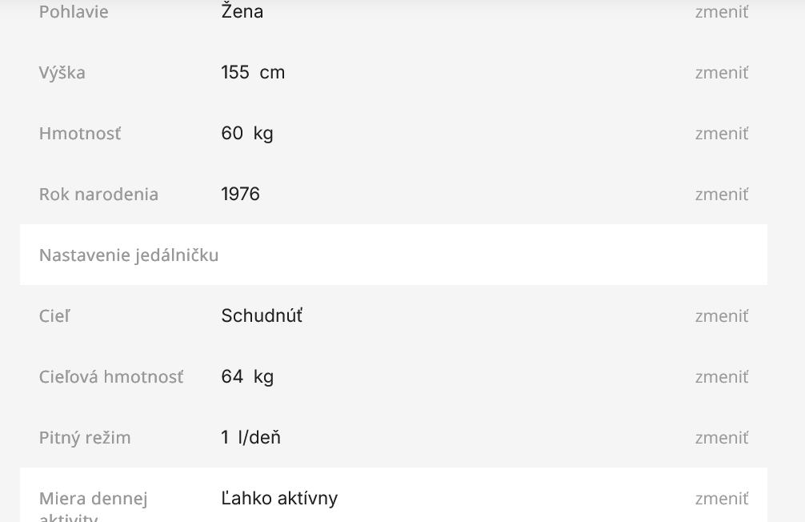Click the Cieľová hmotnosť label
Viewport: 805px width, 522px height.
111,377
